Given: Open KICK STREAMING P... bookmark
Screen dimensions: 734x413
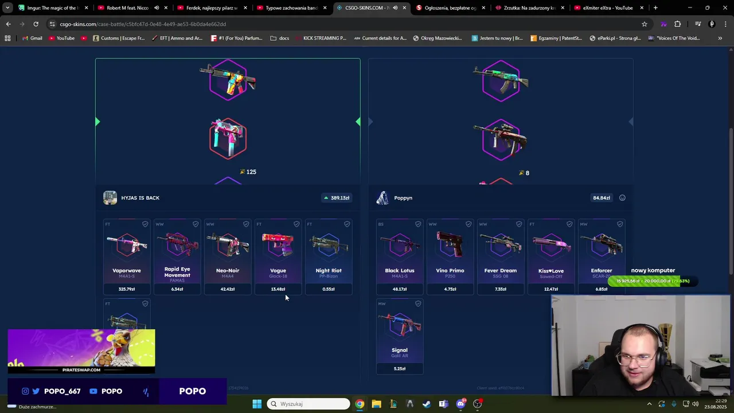Looking at the screenshot, I should pos(320,38).
